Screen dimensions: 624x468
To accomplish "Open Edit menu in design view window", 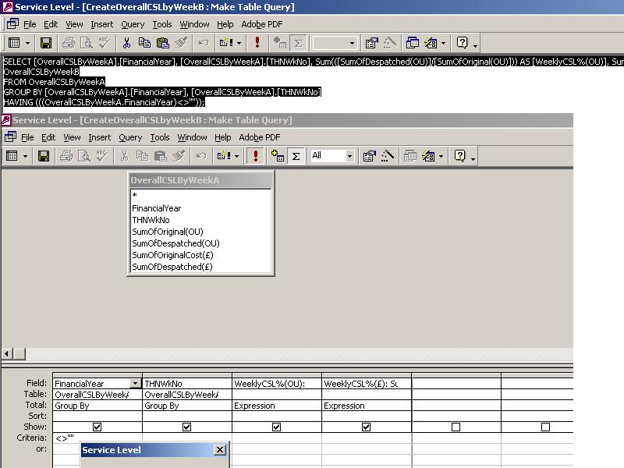I will tap(48, 137).
